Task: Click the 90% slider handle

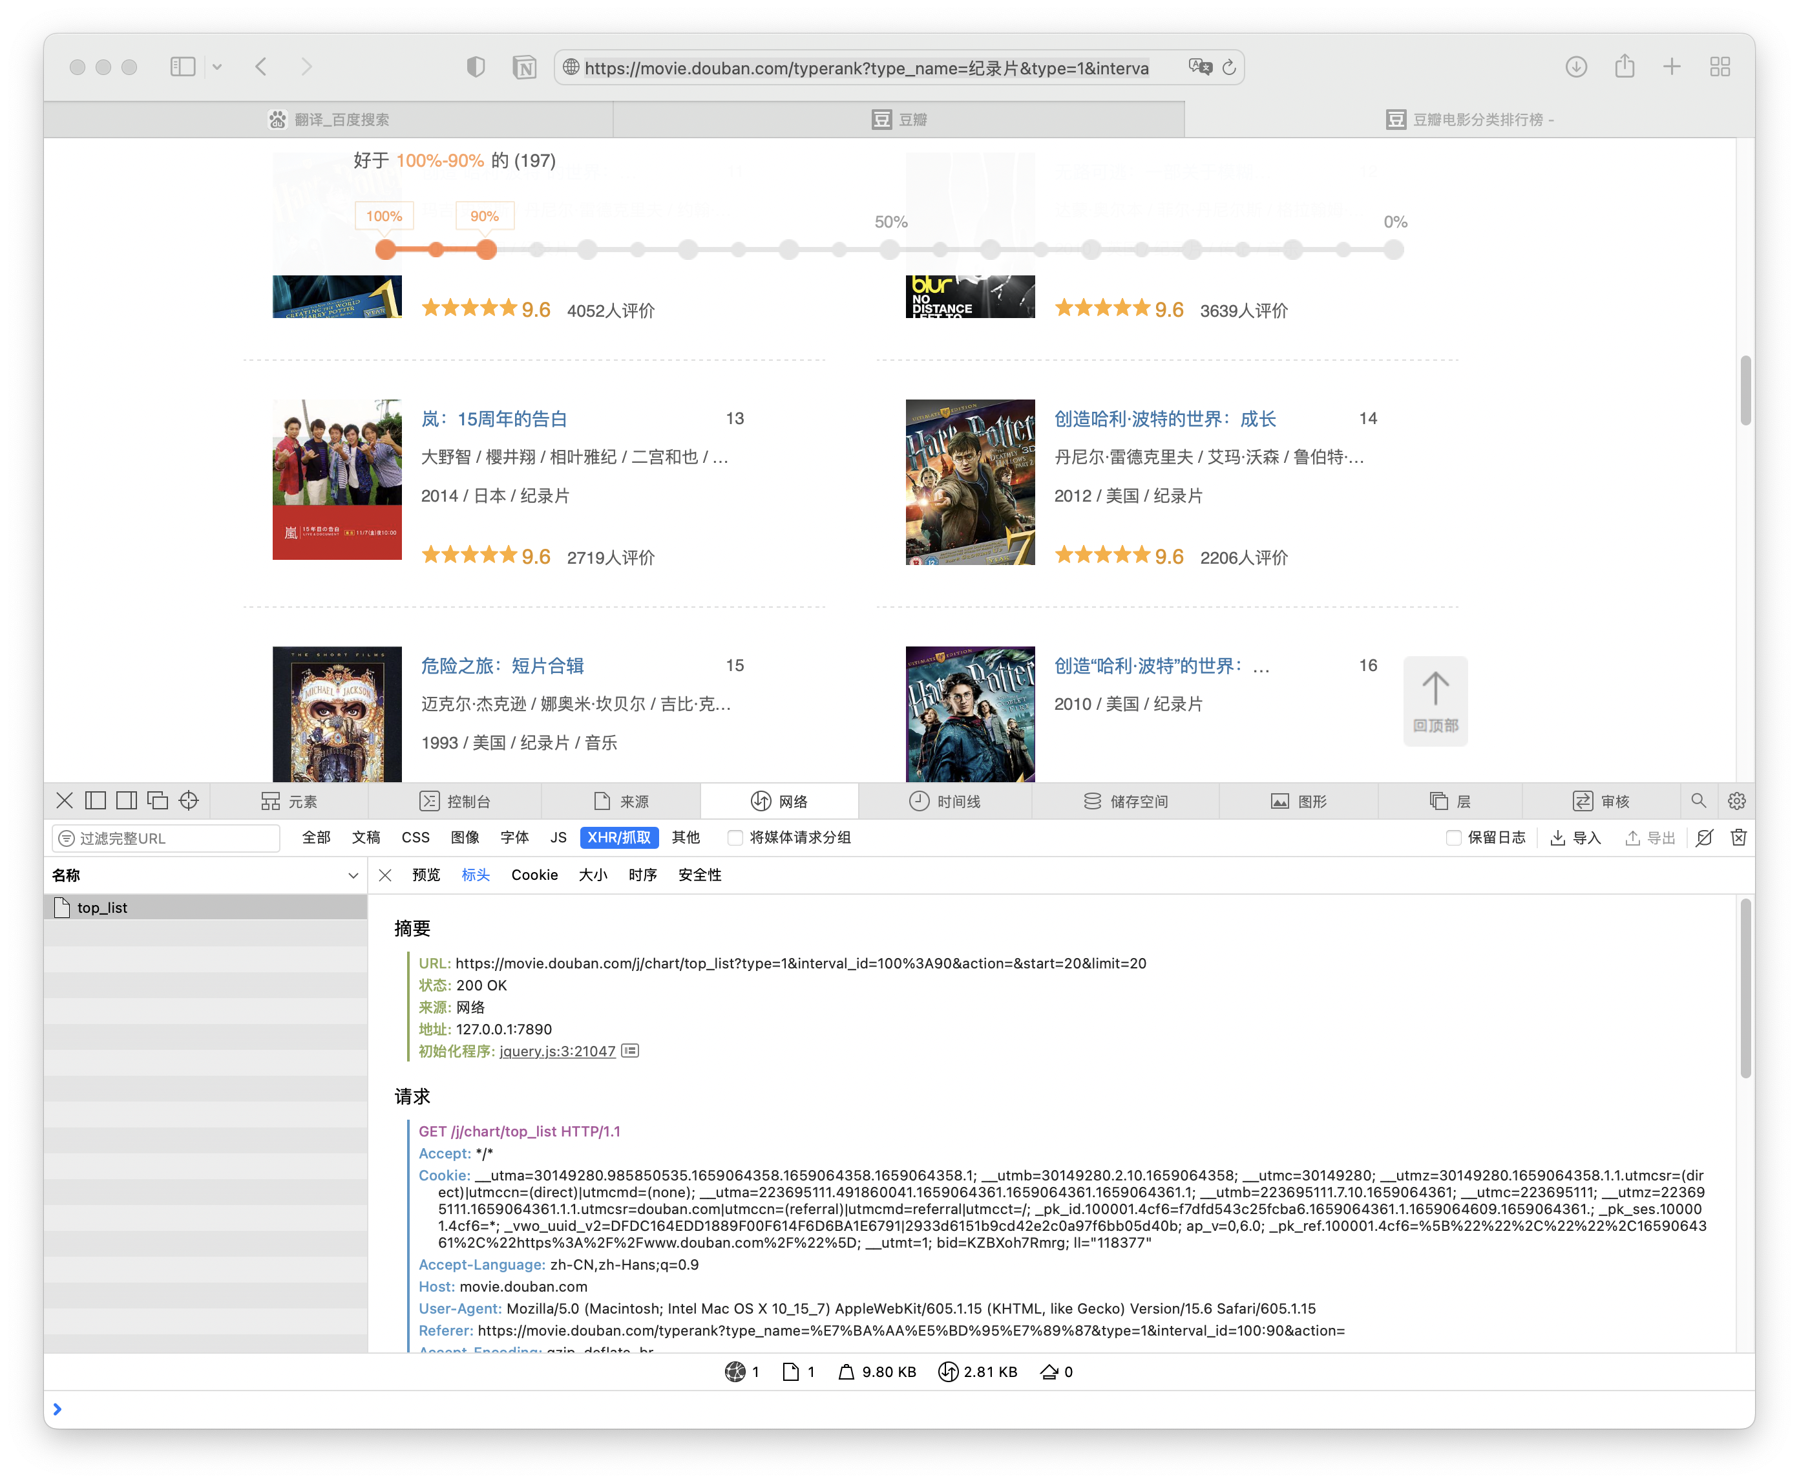Action: 486,250
